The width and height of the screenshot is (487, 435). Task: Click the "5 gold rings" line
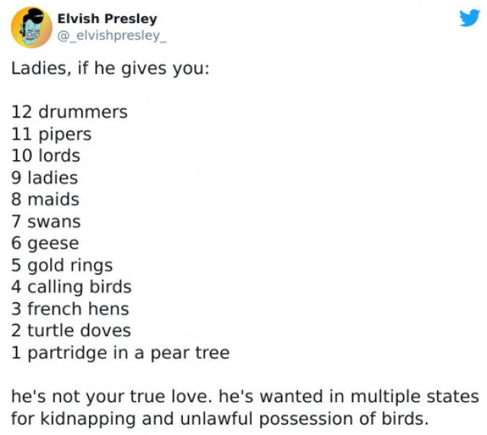point(62,265)
